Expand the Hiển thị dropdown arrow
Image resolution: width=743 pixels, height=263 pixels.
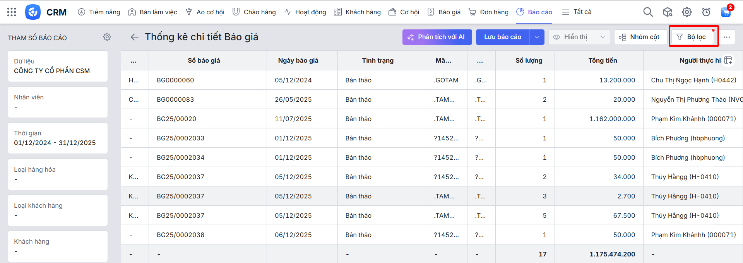[603, 37]
